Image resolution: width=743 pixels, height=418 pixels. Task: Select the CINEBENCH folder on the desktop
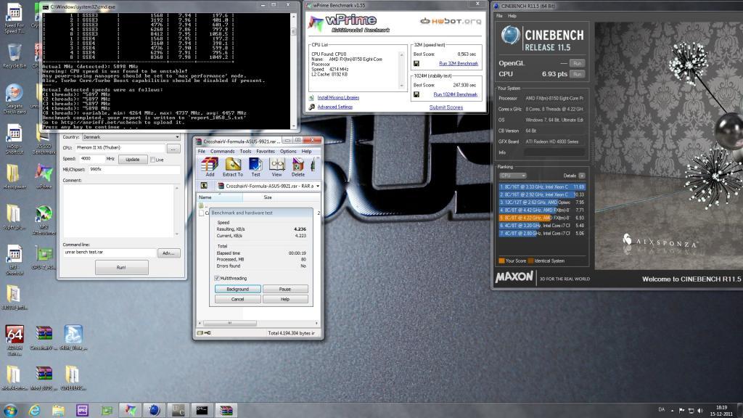pos(73,377)
